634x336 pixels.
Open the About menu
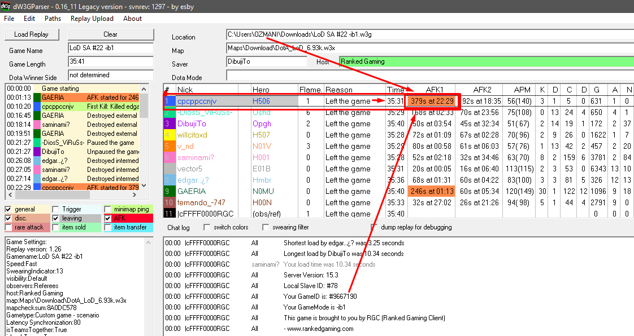pyautogui.click(x=132, y=19)
